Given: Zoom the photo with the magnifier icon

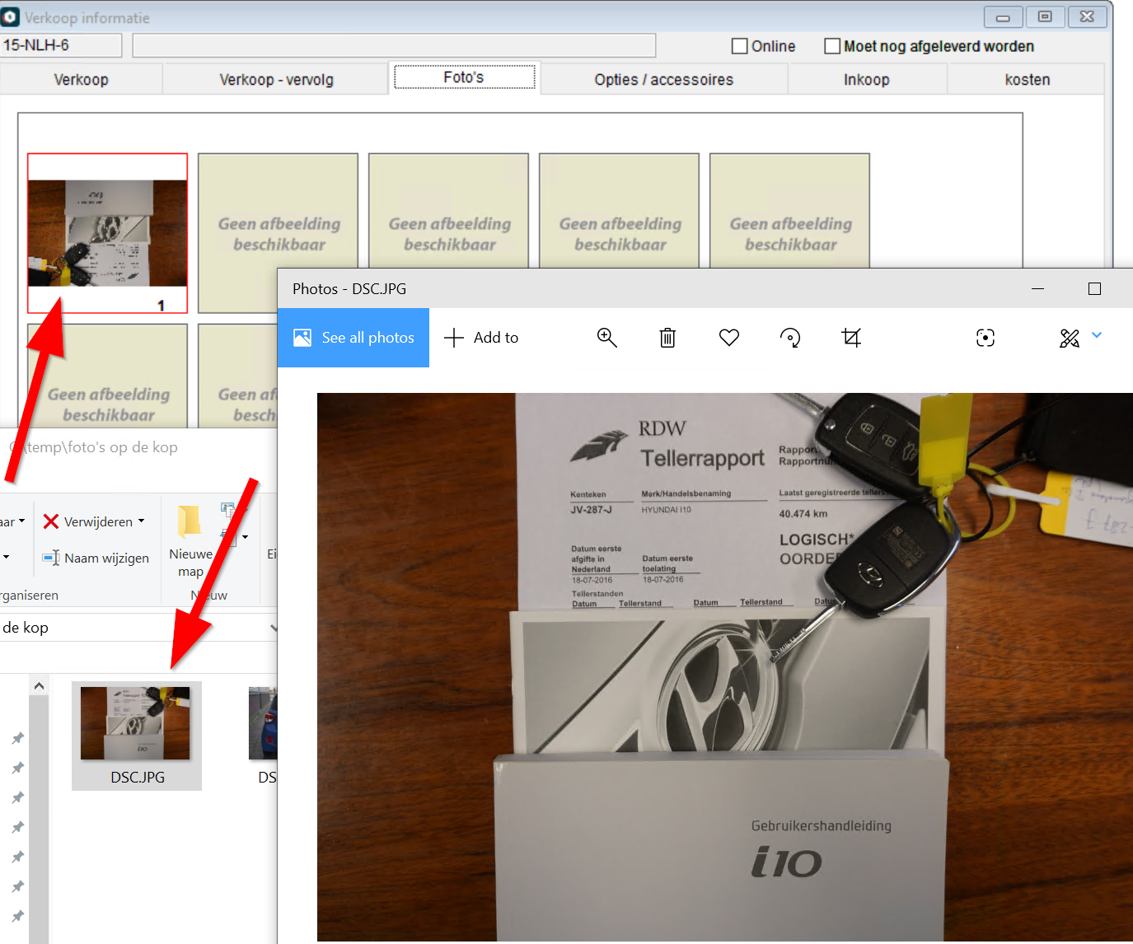Looking at the screenshot, I should tap(607, 338).
